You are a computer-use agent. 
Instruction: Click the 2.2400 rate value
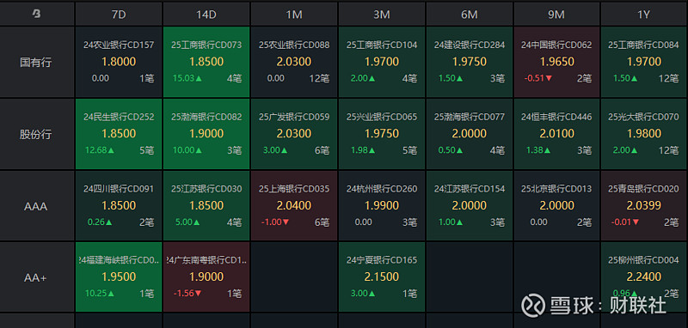point(643,276)
